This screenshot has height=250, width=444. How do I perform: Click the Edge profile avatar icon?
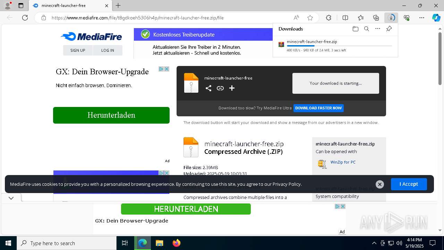point(7,6)
